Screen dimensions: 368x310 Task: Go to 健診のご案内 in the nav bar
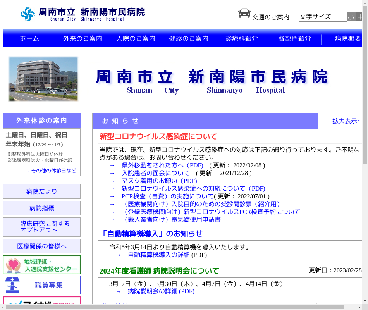pyautogui.click(x=189, y=39)
